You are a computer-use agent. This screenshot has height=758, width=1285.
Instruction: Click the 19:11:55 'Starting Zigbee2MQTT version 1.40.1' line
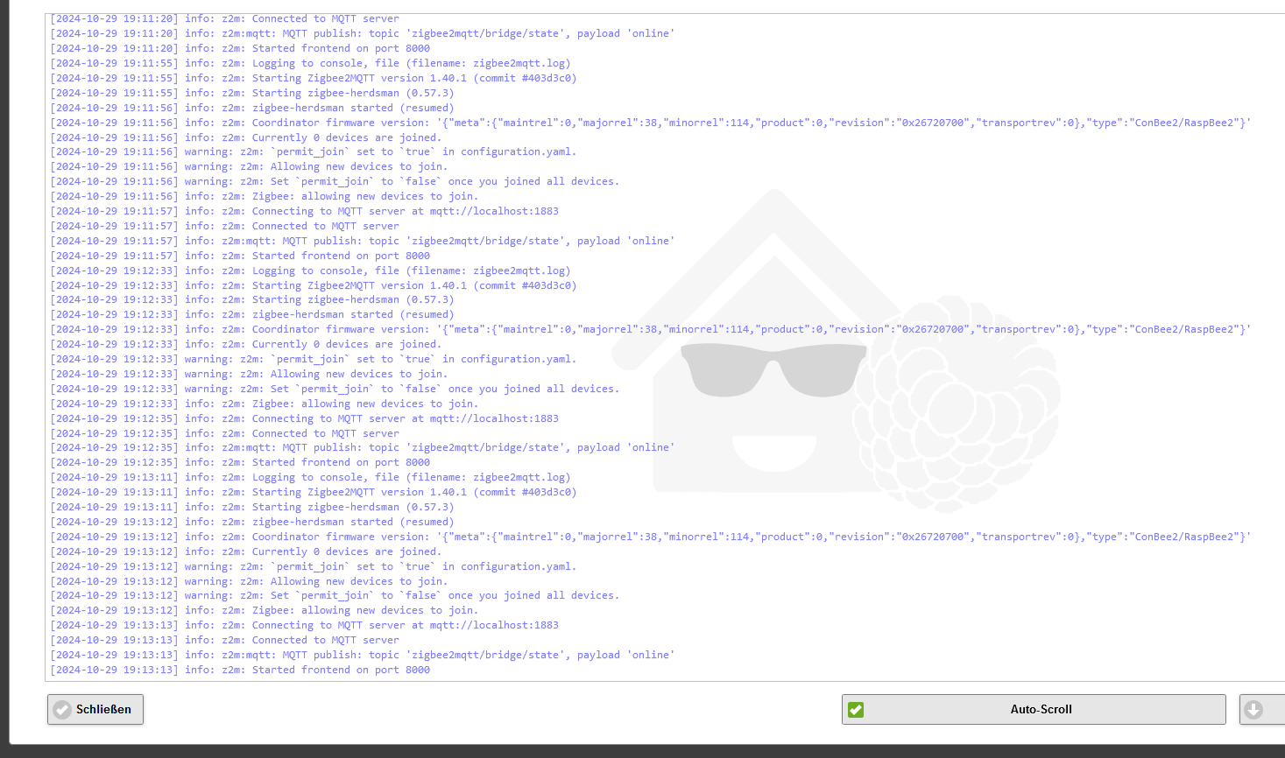[x=314, y=78]
